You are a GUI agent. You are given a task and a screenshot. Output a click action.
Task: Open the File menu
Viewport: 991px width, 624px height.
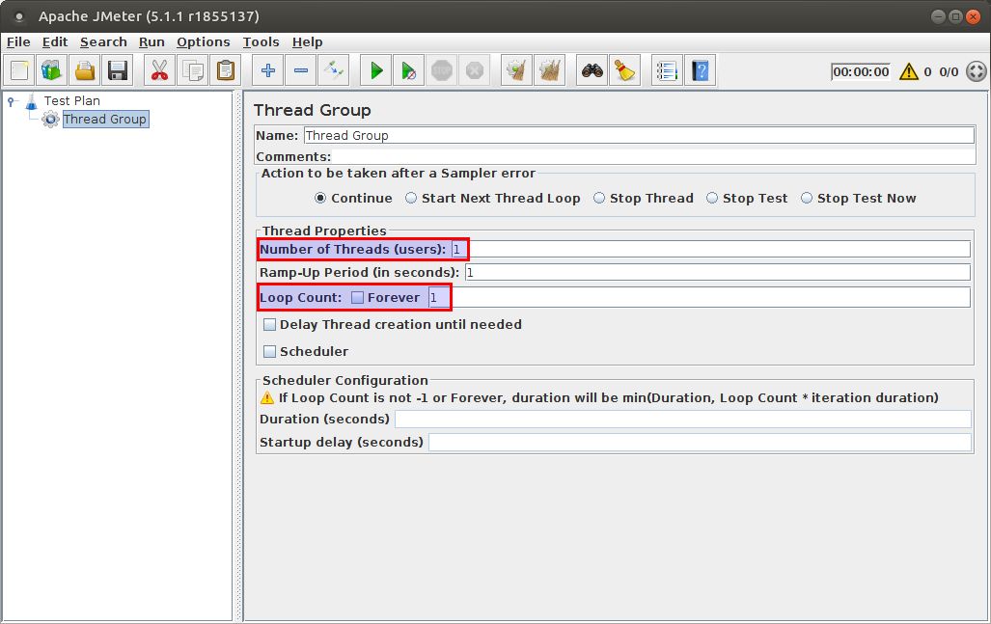(x=18, y=42)
